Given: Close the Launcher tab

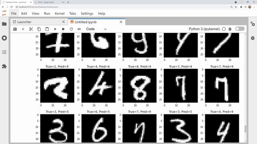Looking at the screenshot, I should click(63, 22).
